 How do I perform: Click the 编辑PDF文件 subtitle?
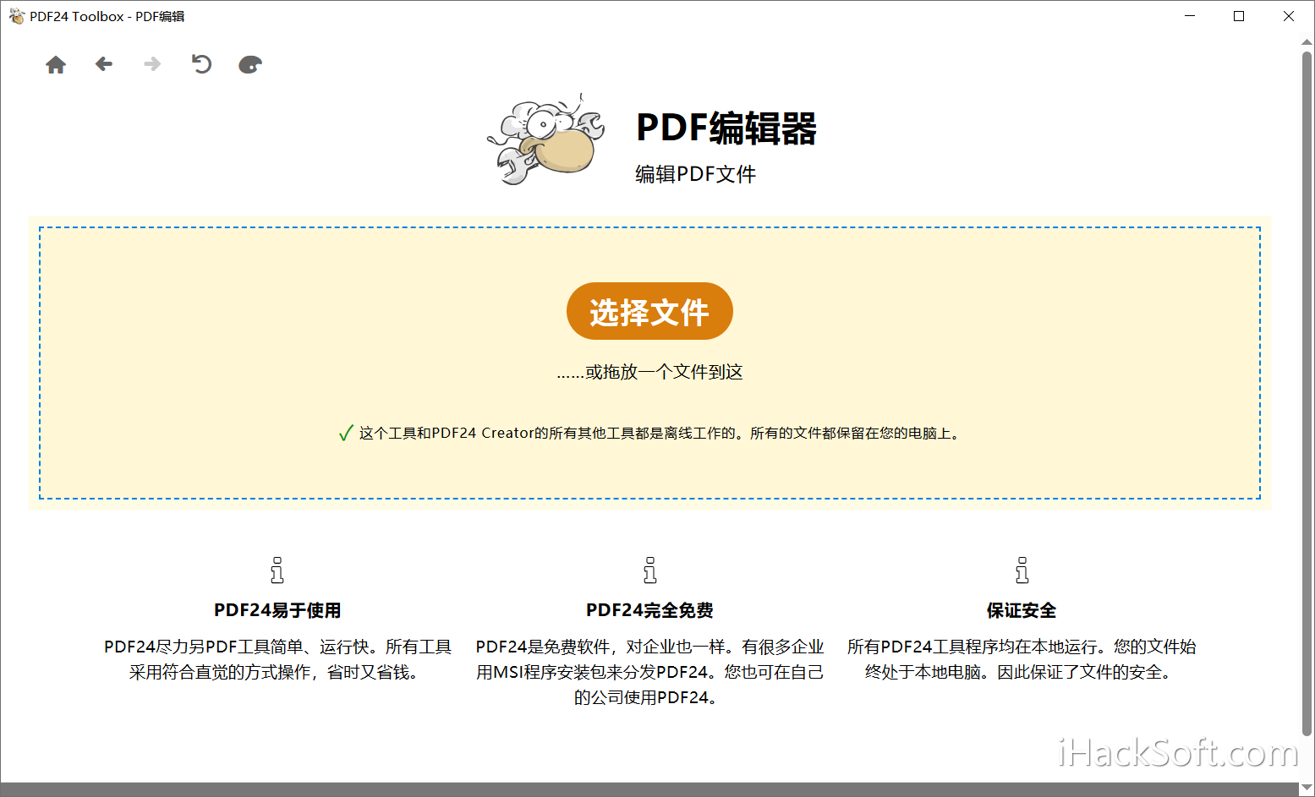click(695, 174)
